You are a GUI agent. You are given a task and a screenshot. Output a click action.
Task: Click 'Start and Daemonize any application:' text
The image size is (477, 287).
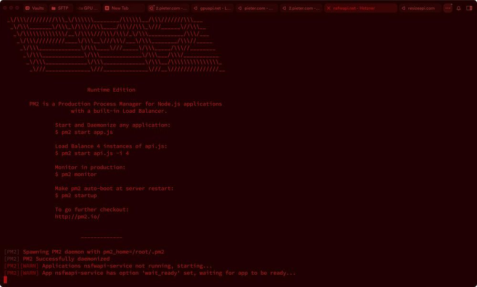click(113, 125)
